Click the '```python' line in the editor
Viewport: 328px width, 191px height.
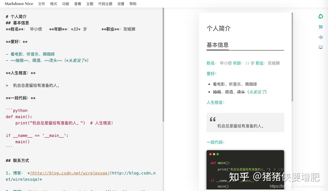click(x=17, y=110)
